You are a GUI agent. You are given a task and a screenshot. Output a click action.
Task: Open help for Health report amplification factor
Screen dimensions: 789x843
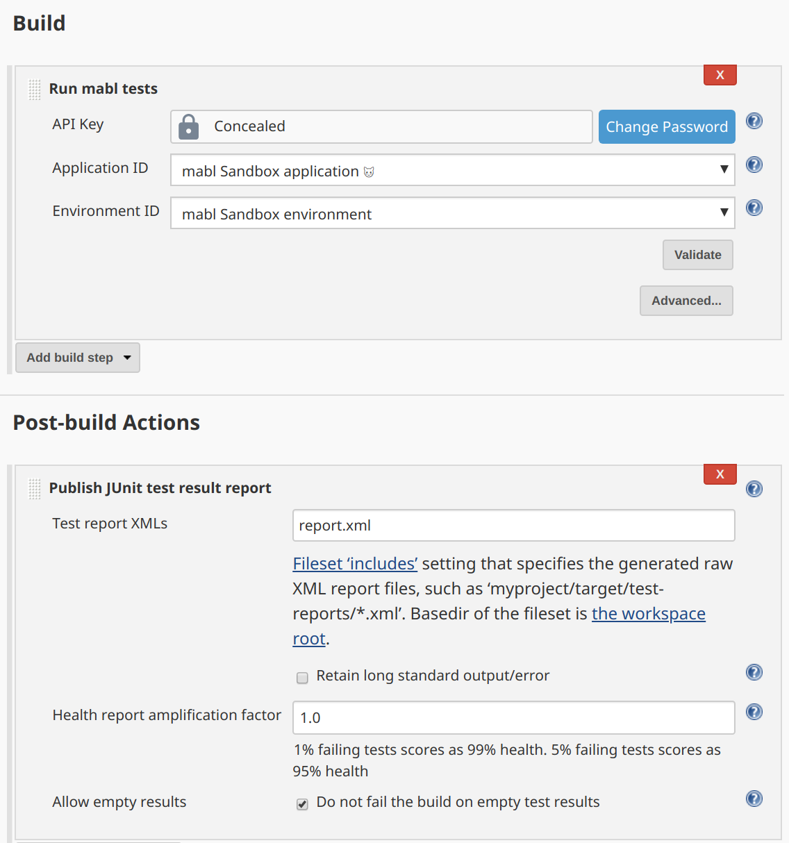(754, 712)
